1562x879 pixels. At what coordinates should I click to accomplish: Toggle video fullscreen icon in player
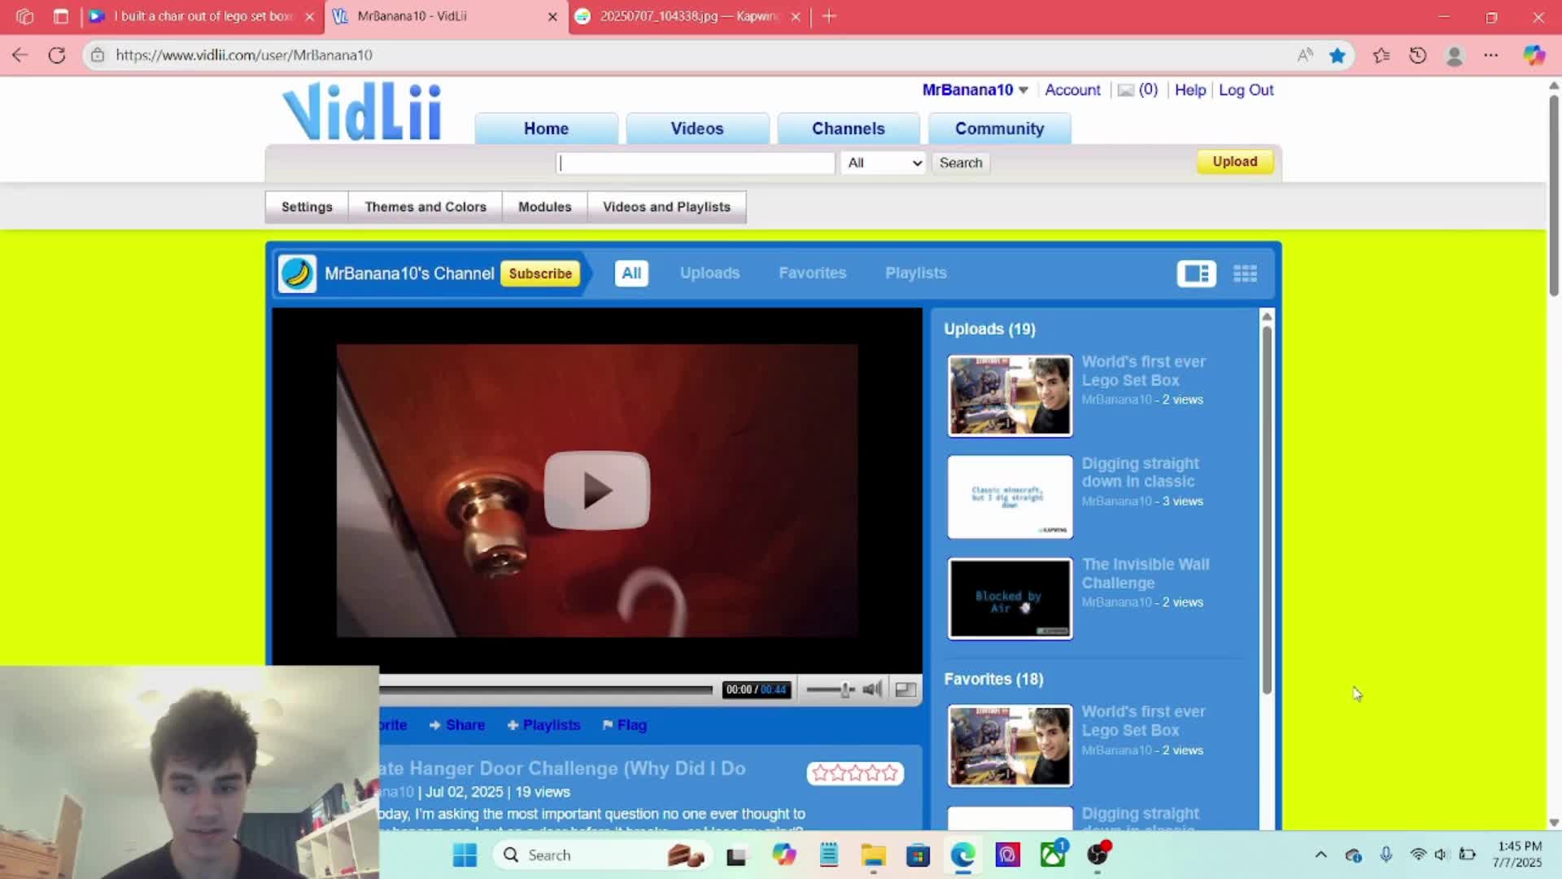(x=905, y=689)
